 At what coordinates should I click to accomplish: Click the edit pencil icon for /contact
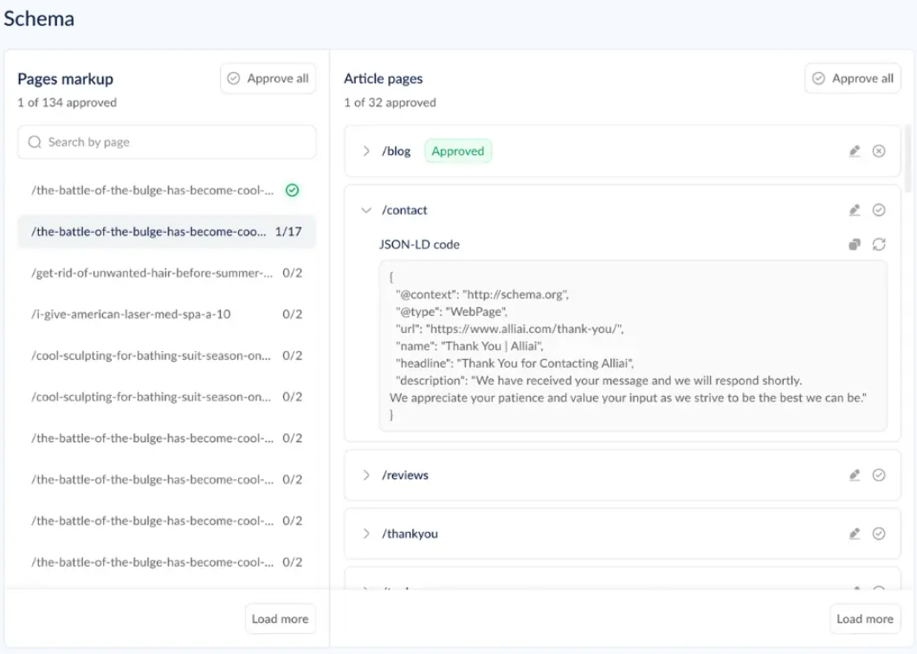point(855,210)
